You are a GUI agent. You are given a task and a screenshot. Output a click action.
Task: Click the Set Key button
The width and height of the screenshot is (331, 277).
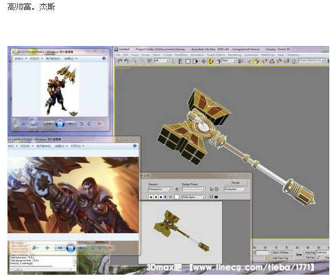click(x=310, y=257)
